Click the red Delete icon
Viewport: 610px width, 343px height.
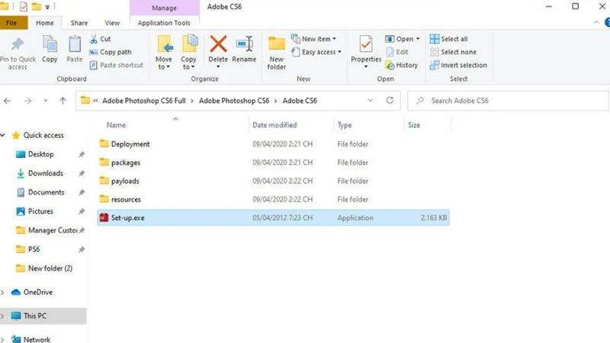tap(218, 46)
